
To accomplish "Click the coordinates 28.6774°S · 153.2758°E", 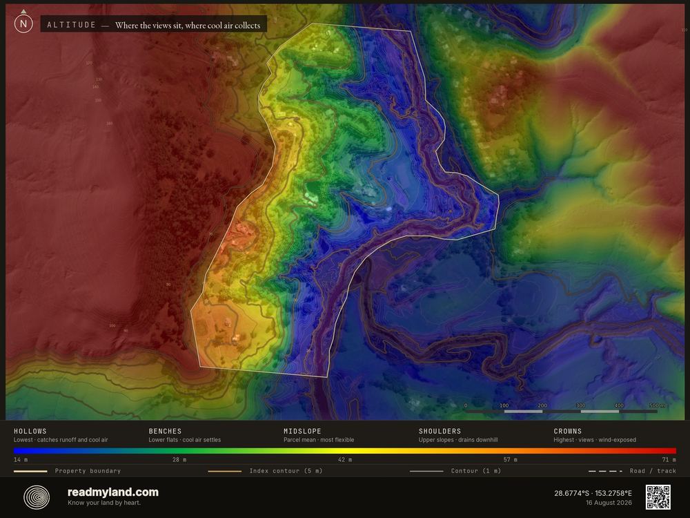I will point(593,493).
